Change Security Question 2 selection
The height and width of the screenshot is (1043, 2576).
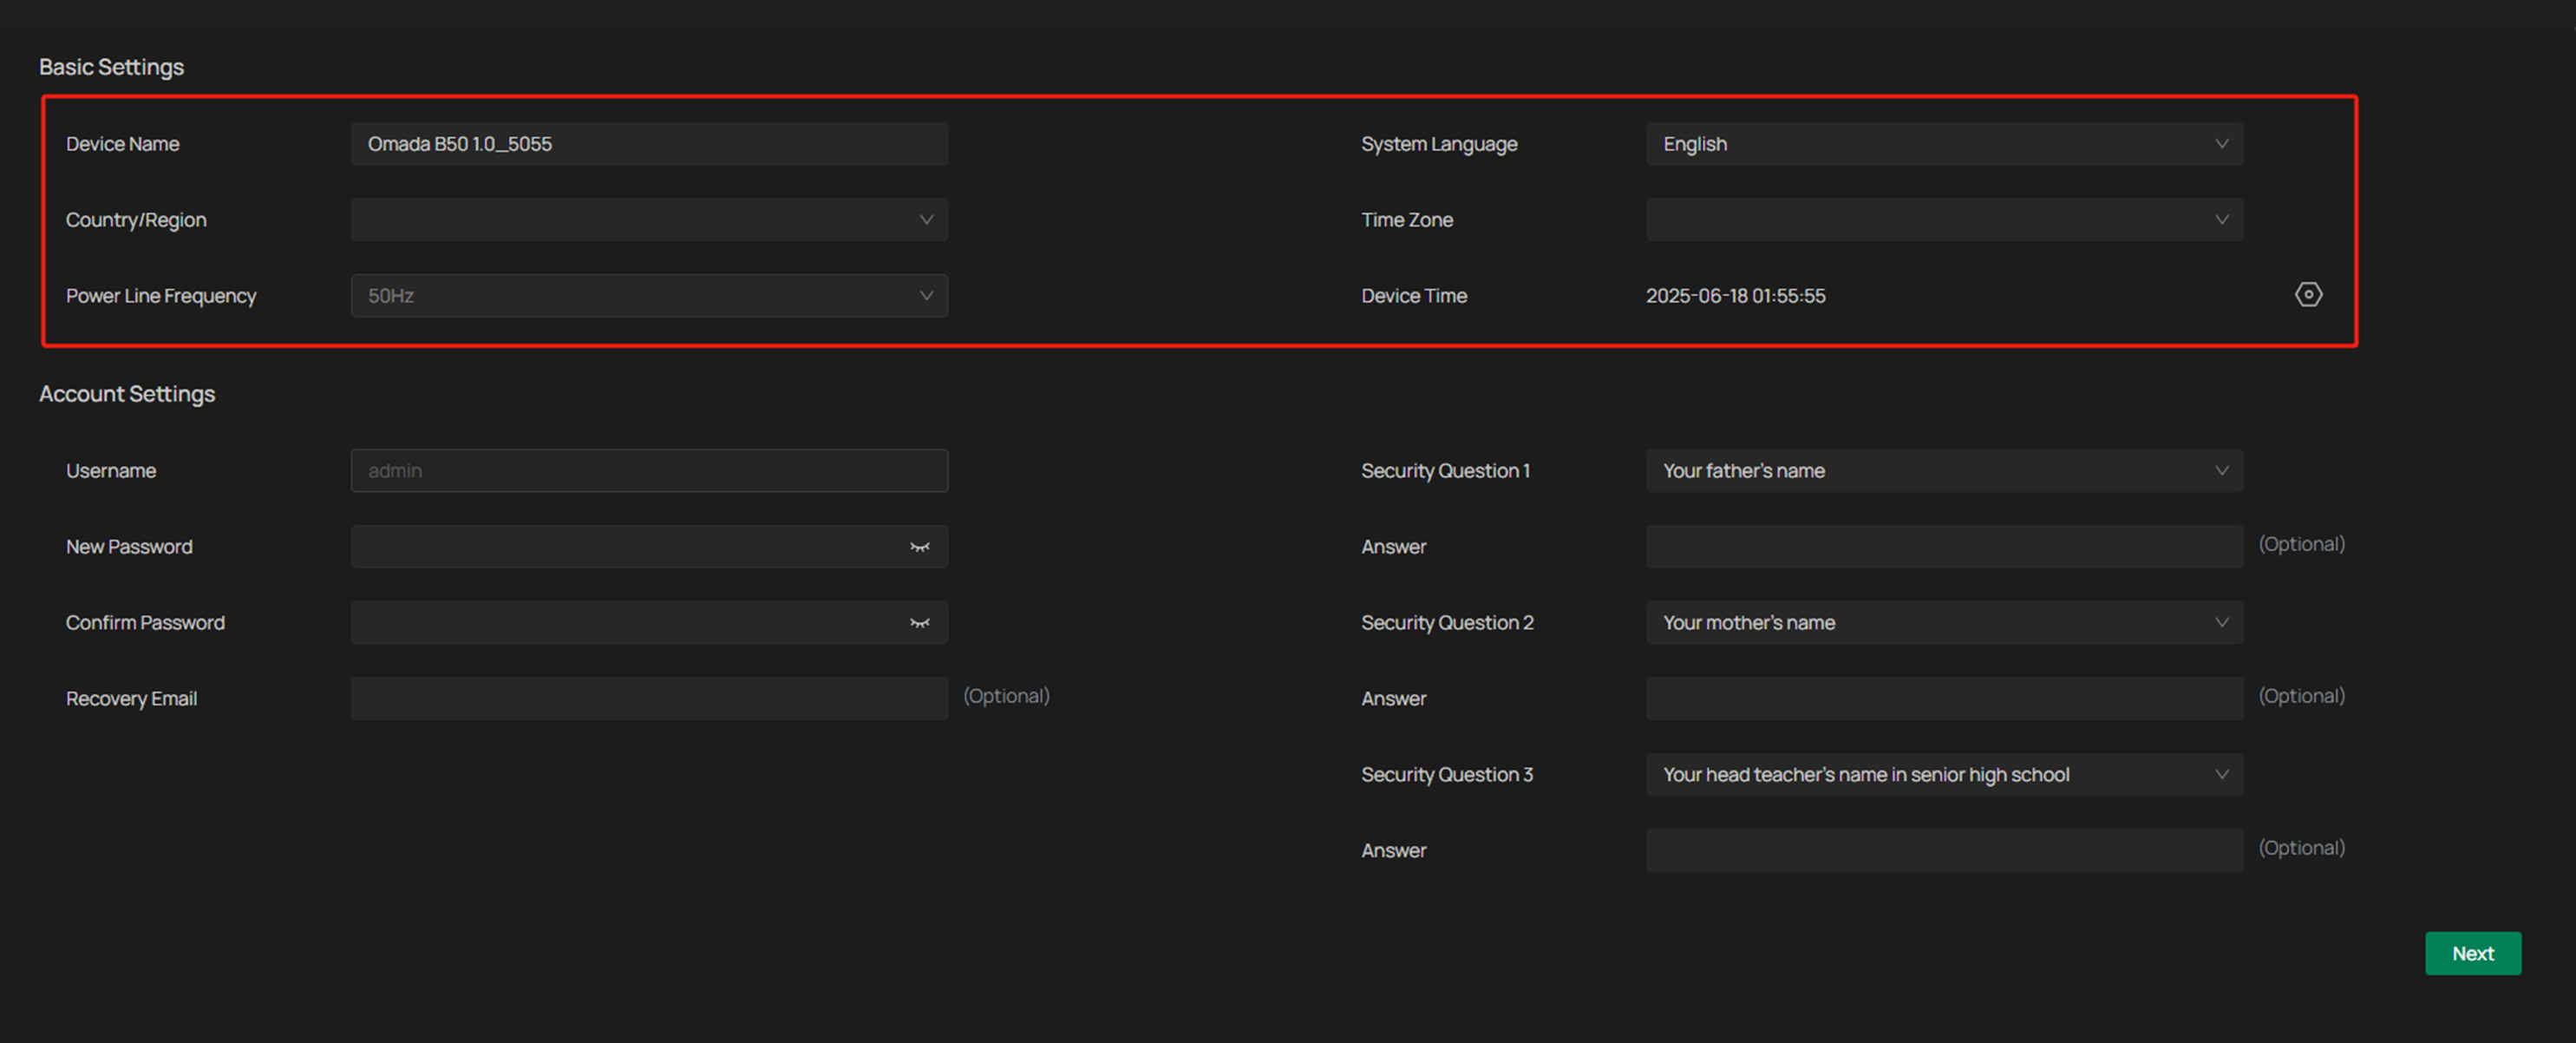[x=1944, y=623]
